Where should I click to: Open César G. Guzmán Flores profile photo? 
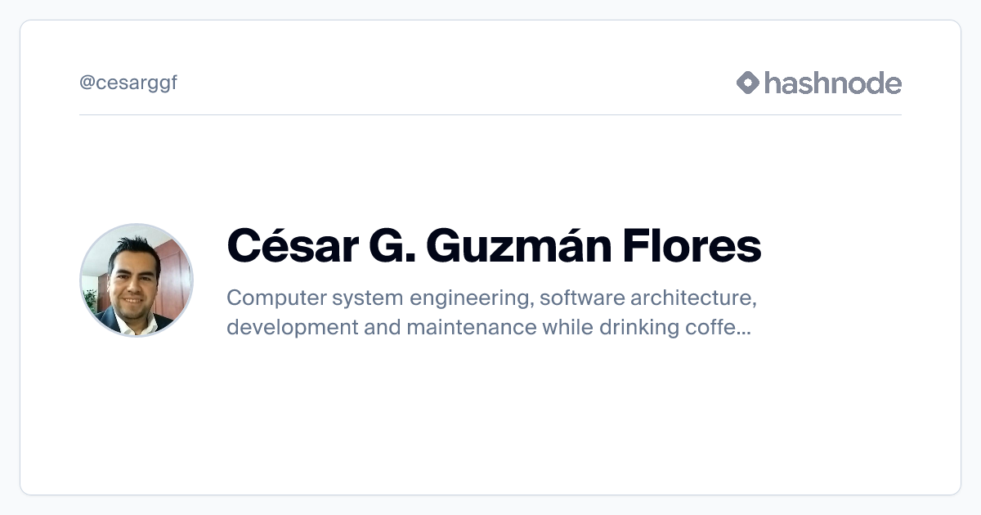[137, 280]
